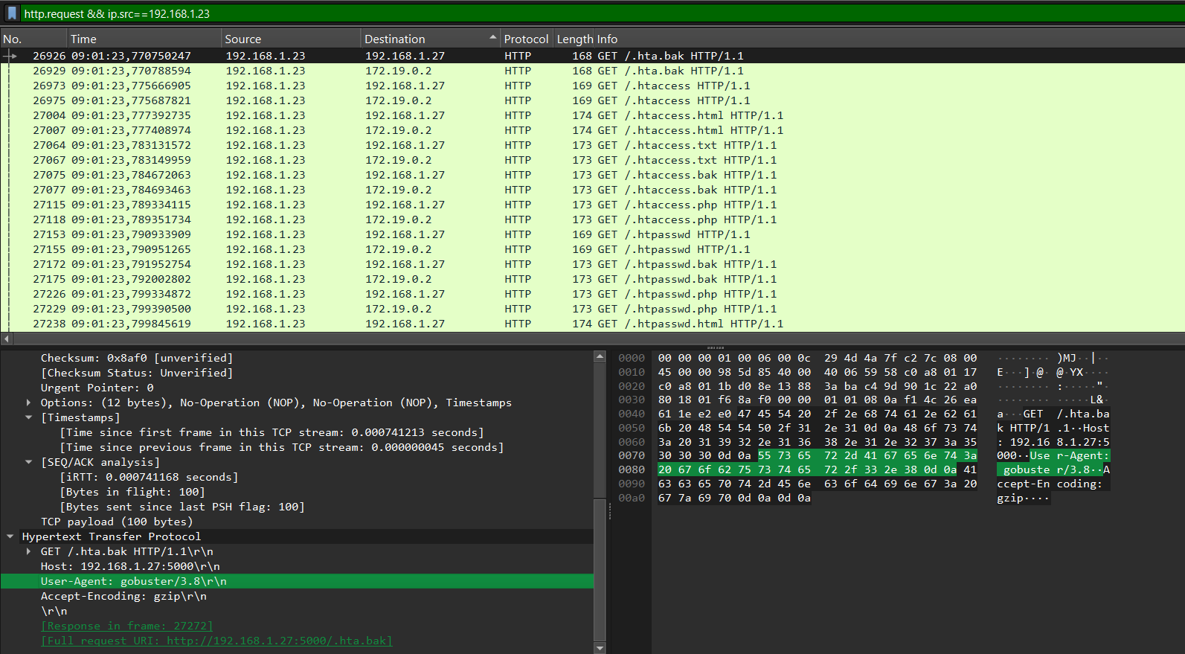Sort packets by the Protocol column header
The width and height of the screenshot is (1185, 654).
[525, 39]
